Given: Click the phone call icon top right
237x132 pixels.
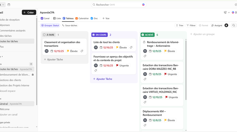Looking at the screenshot, I should point(225,12).
